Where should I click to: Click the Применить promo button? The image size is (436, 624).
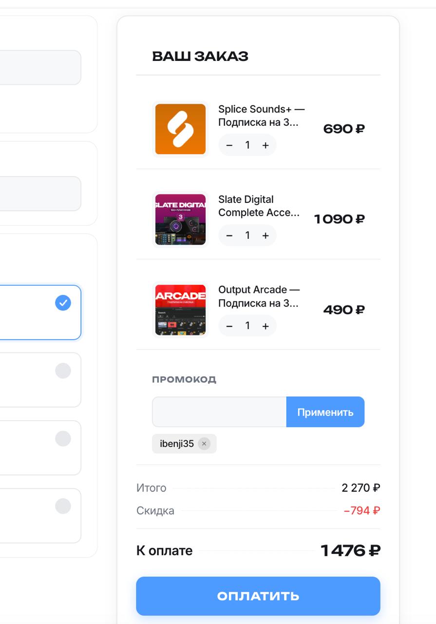[325, 412]
